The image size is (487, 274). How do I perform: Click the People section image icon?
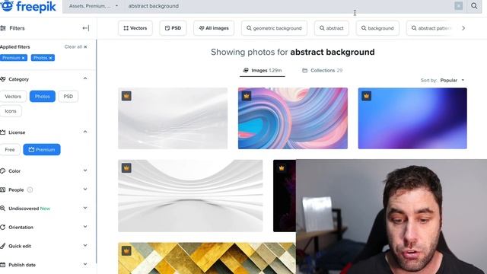click(3, 190)
